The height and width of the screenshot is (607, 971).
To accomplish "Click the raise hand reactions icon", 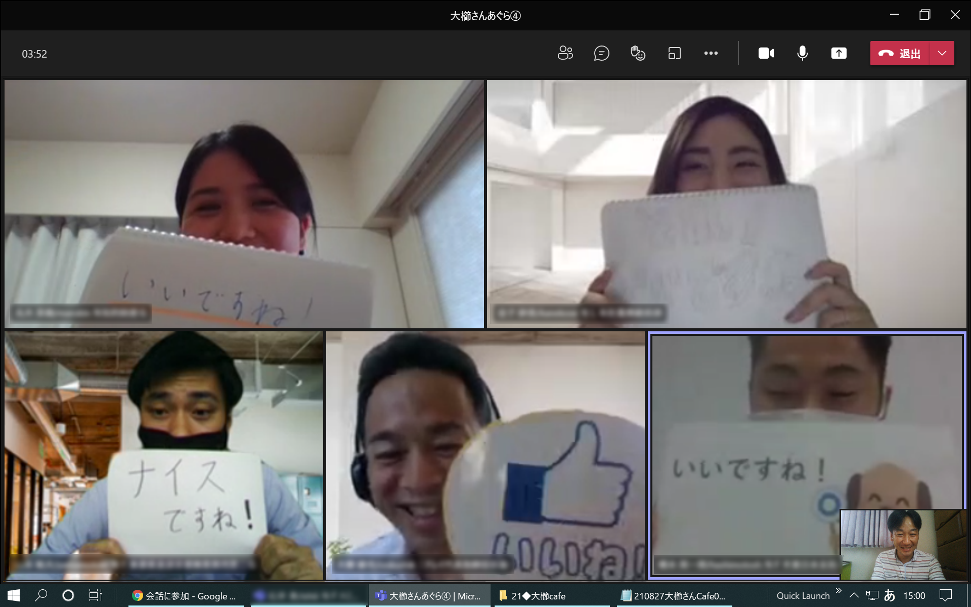I will pos(638,53).
